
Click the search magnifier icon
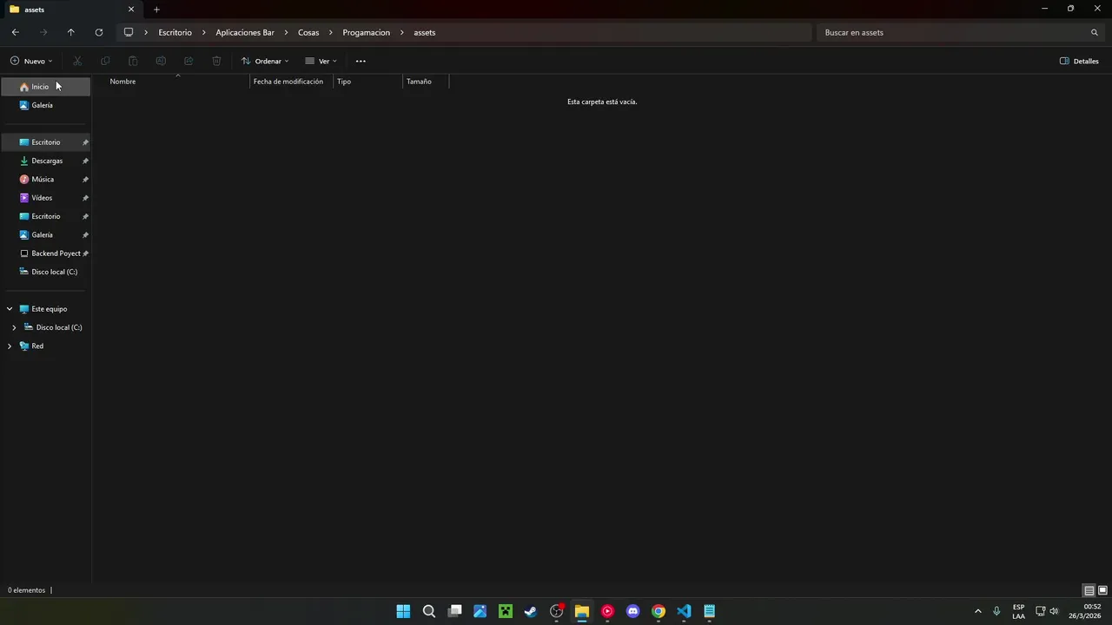point(1095,32)
